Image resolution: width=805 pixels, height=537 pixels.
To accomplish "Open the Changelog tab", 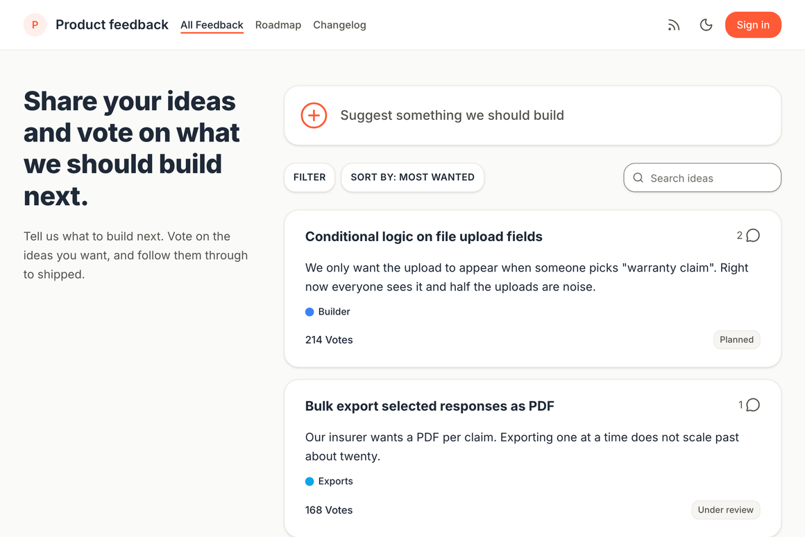I will pos(339,25).
